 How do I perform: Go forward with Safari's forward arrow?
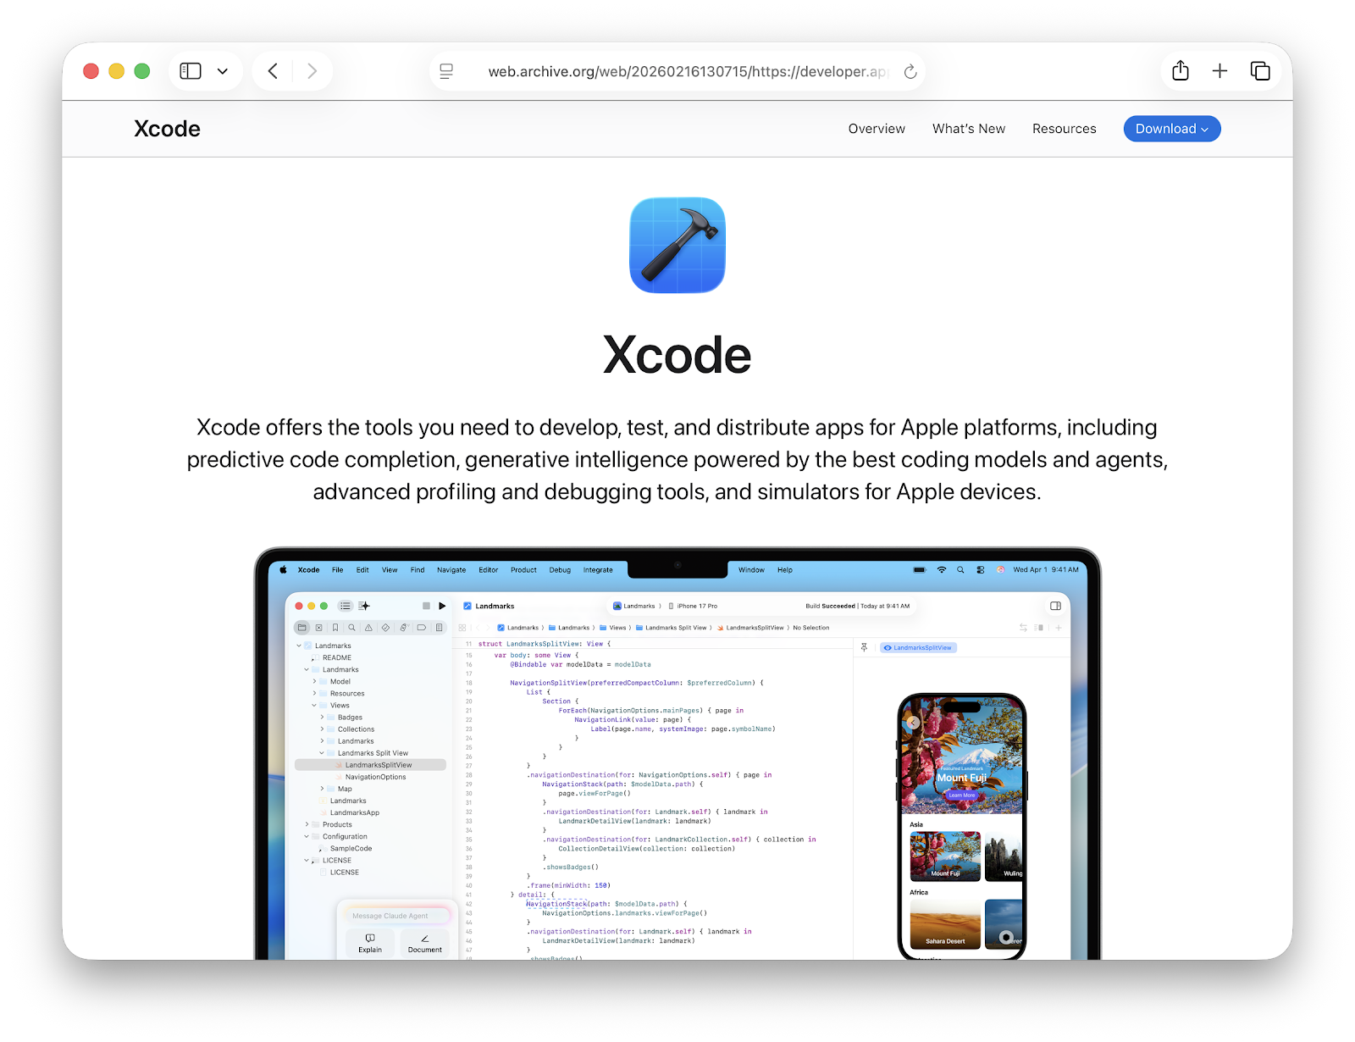312,71
